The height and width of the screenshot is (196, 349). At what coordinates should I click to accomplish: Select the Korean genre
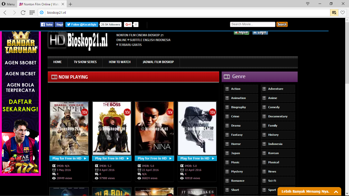(278, 153)
